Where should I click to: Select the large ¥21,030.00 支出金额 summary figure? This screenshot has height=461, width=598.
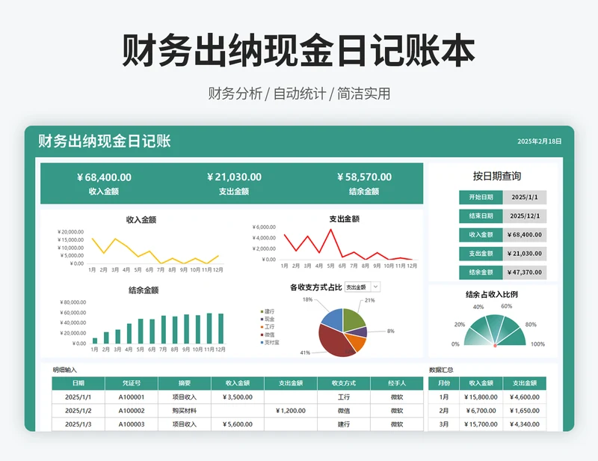click(234, 177)
